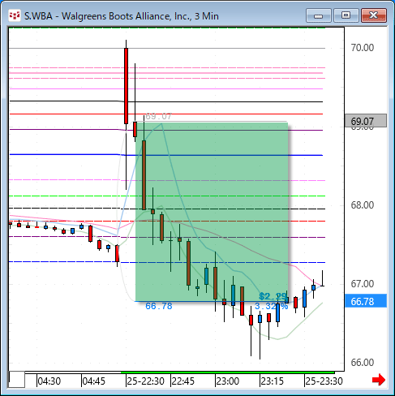Click the blue 66.78 annotation below the green box
Viewport: 395px width, 396px height.
click(159, 306)
